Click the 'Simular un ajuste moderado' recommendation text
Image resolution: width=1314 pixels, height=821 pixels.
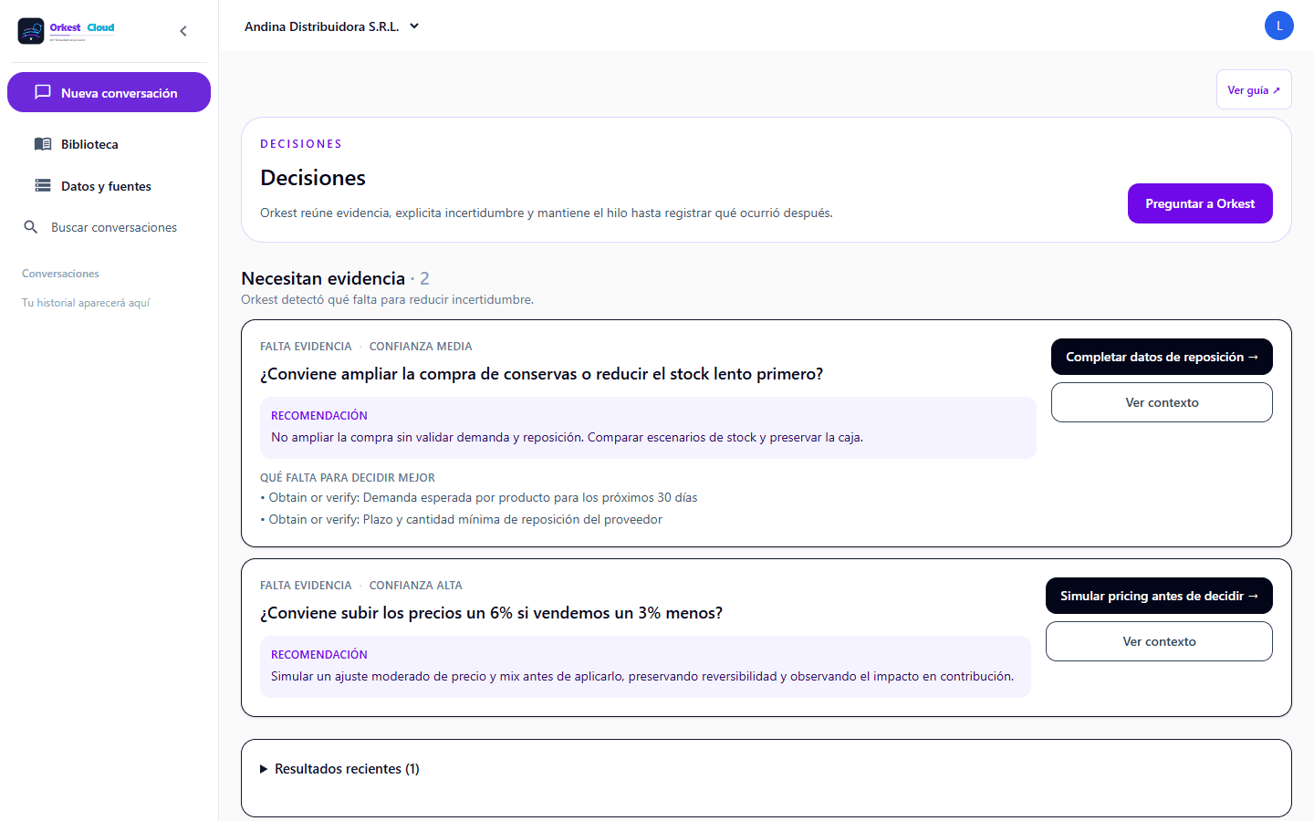[x=642, y=676]
